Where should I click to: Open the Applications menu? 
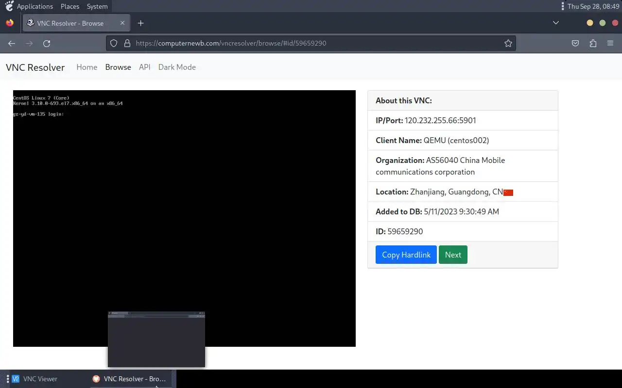point(35,6)
